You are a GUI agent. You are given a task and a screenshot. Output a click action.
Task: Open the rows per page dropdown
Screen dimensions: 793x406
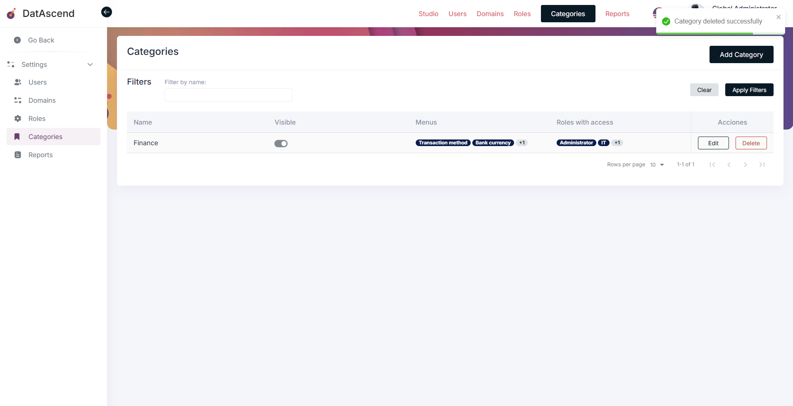tap(657, 165)
